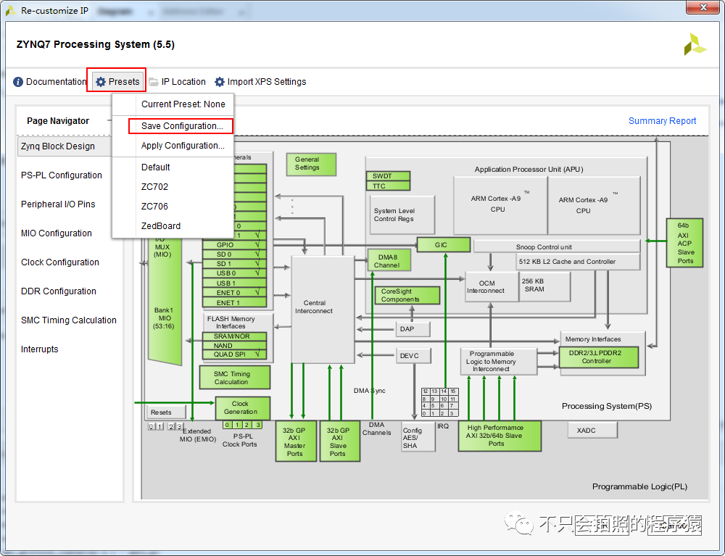The width and height of the screenshot is (725, 556).
Task: Choose the ZC702 preset
Action: pos(154,187)
